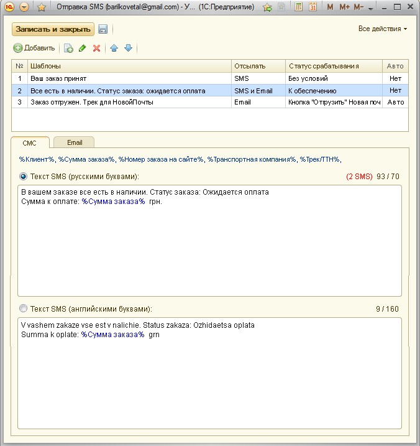This screenshot has height=446, width=420.
Task: Move row up with blue up arrow
Action: (x=114, y=48)
